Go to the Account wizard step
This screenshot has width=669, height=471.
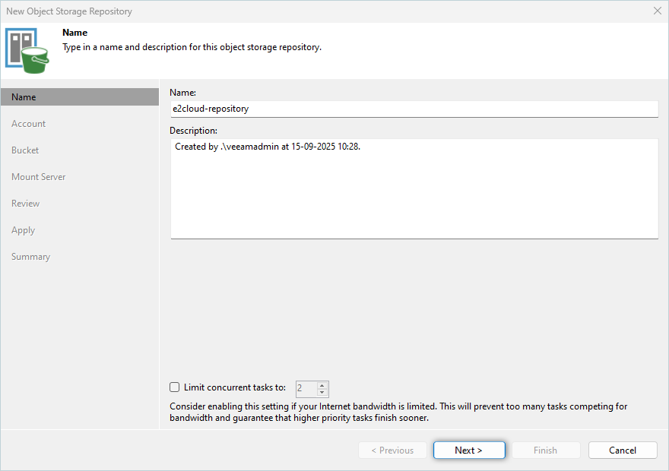[28, 124]
